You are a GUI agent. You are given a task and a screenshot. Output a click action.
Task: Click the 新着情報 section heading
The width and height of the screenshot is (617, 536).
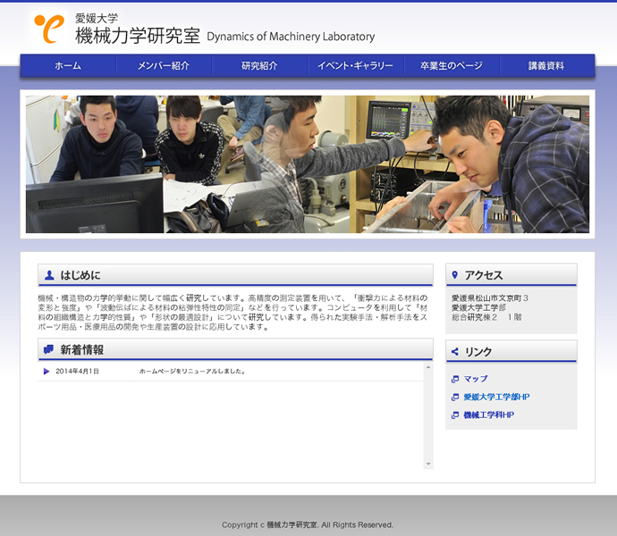(x=82, y=349)
